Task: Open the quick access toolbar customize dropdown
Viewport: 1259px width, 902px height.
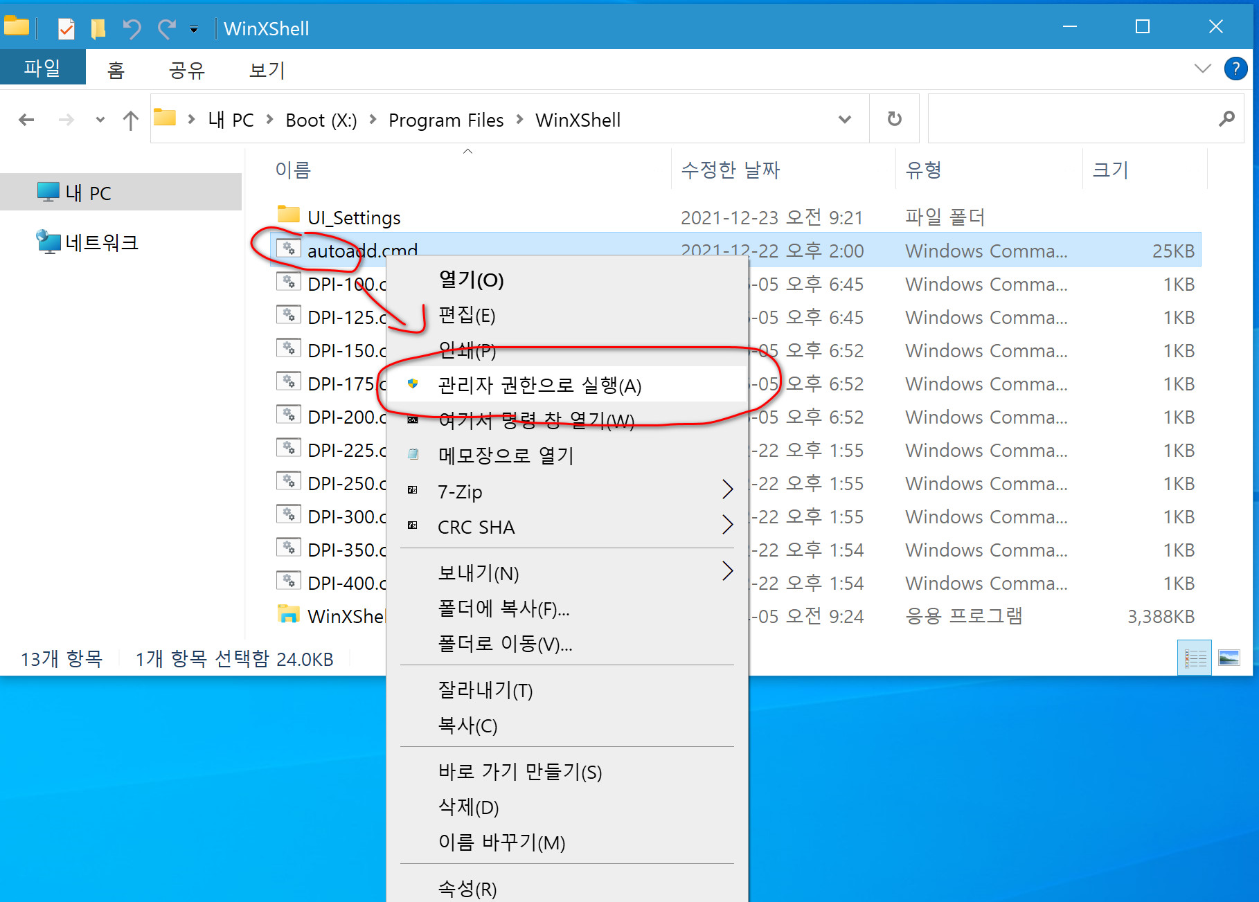Action: coord(194,29)
